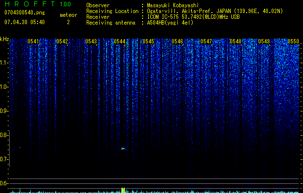Click time marker 0547
303x193 pixels.
tap(206, 41)
